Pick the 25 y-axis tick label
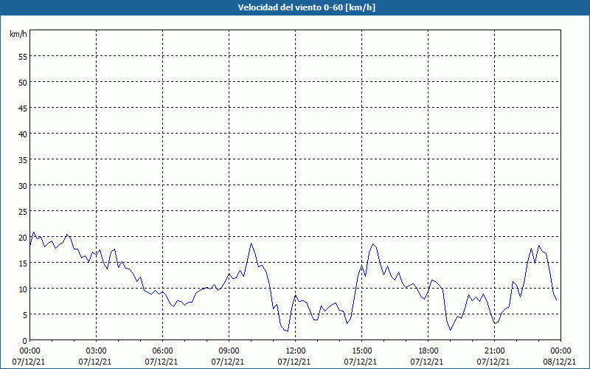Image resolution: width=590 pixels, height=369 pixels. (x=22, y=211)
